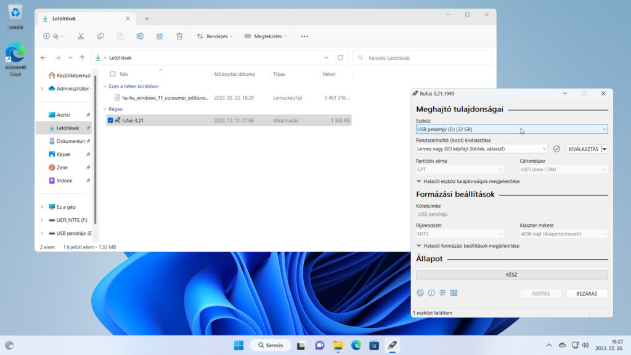Click the Paste icon in Explorer toolbar

[x=120, y=36]
